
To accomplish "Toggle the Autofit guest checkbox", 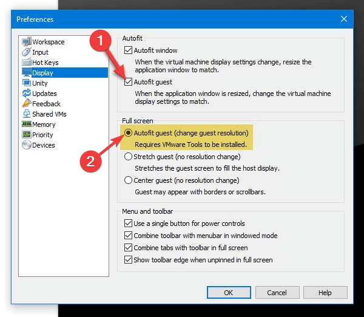I will tap(128, 82).
